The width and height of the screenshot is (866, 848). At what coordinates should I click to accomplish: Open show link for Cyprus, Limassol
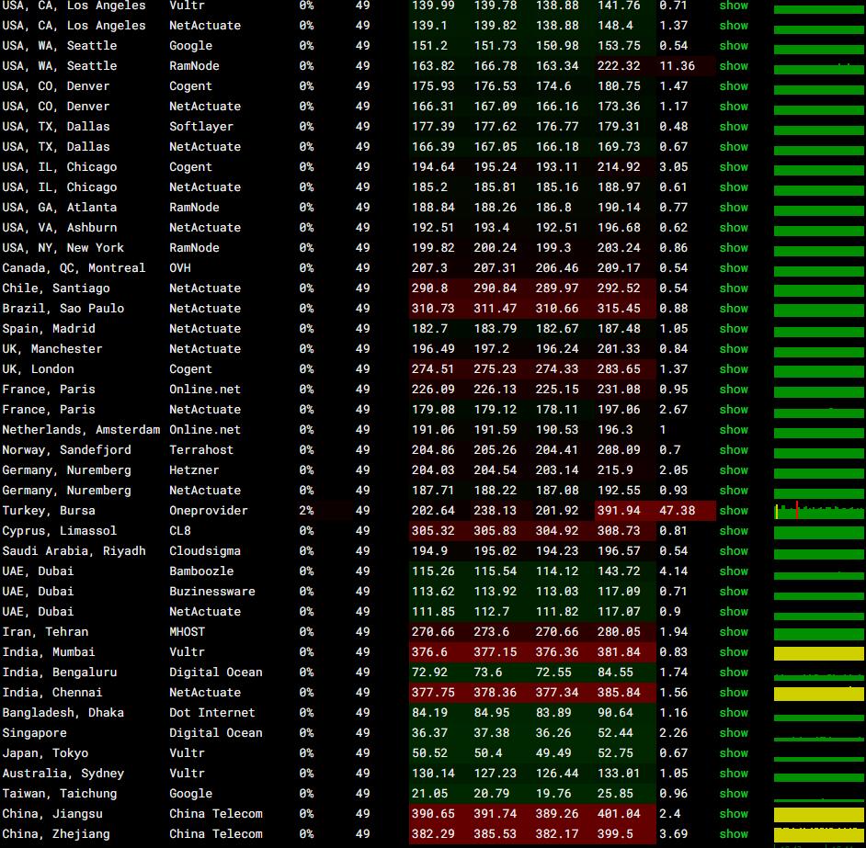tap(734, 530)
